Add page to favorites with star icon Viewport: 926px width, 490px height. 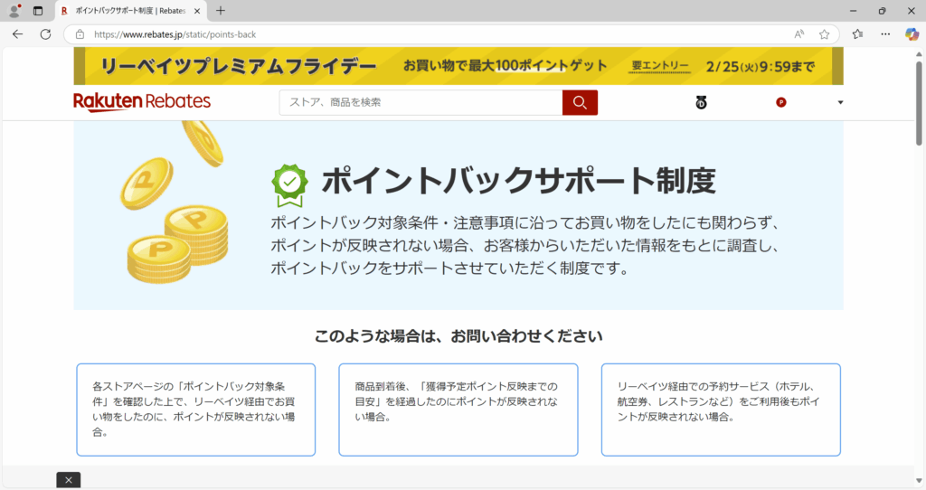click(824, 34)
